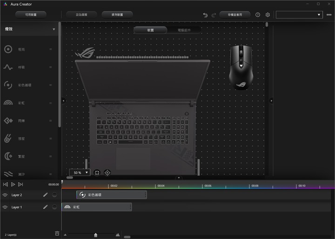Select the 閃爍 strobing effect icon
This screenshot has width=335, height=239.
(x=8, y=121)
